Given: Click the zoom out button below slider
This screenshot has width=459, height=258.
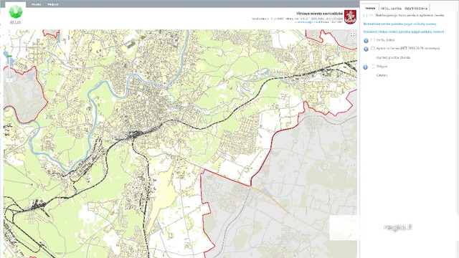Looking at the screenshot, I should (x=9, y=80).
